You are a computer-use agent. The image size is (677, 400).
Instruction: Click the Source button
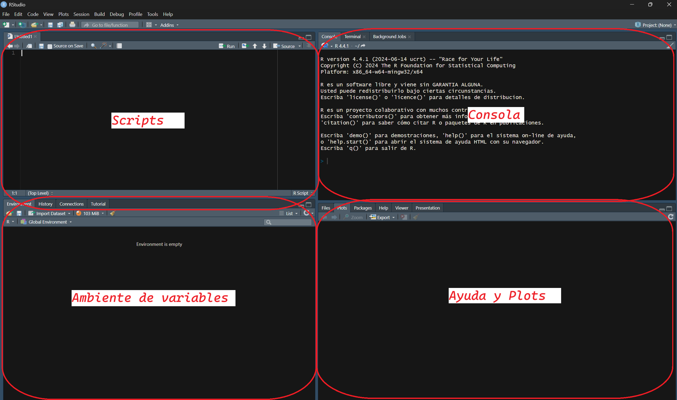pos(284,46)
